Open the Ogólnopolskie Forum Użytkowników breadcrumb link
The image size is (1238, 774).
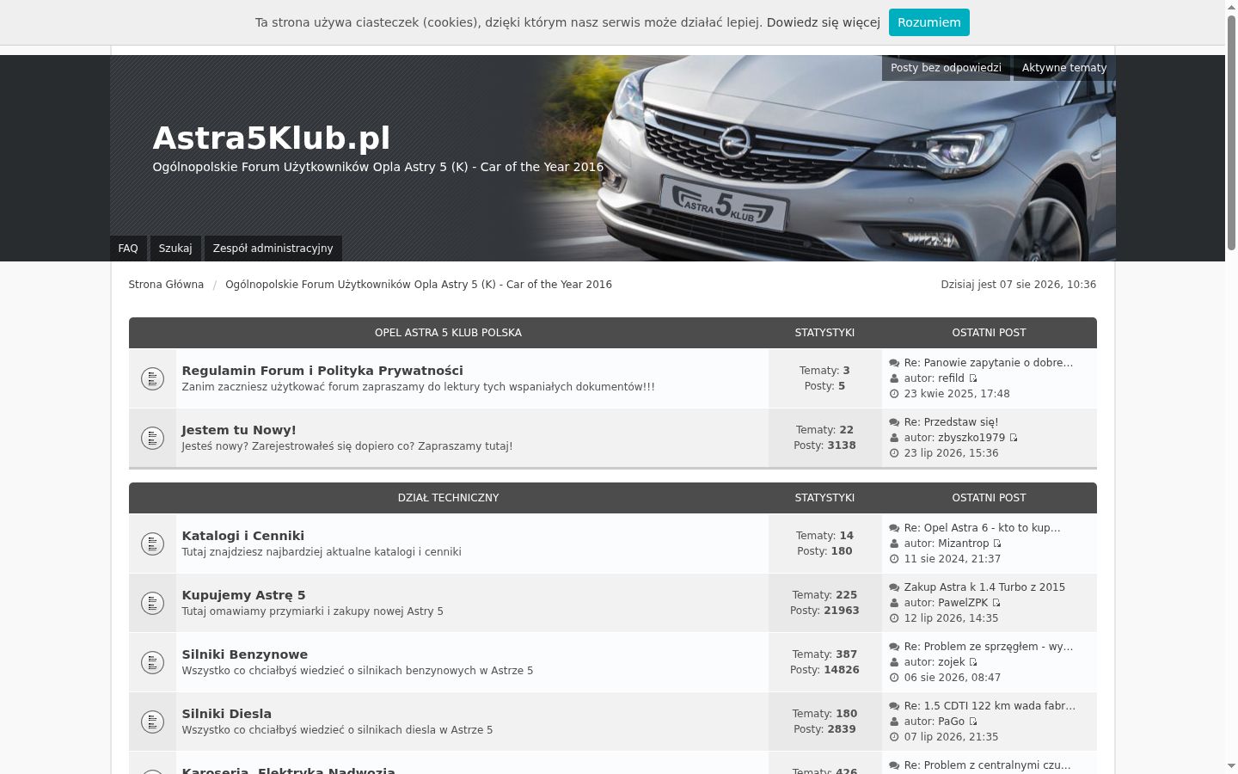pyautogui.click(x=419, y=285)
